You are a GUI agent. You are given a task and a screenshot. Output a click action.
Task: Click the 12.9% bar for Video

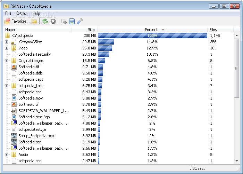click(x=105, y=48)
